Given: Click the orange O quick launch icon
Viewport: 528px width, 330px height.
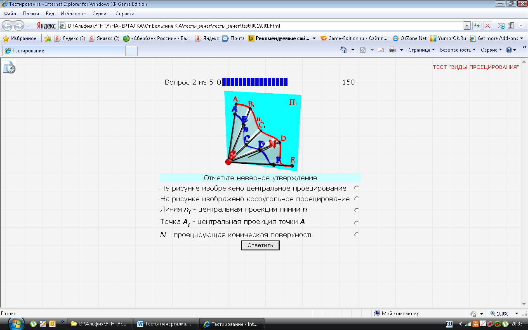Looking at the screenshot, I should 52,324.
